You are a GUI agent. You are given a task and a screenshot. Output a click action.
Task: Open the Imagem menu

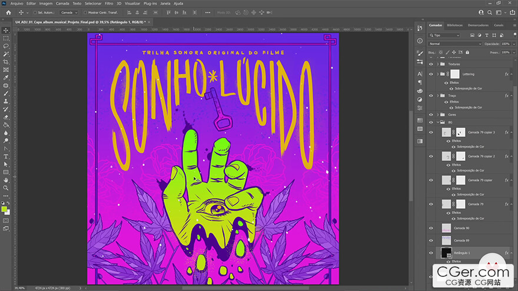tap(46, 4)
